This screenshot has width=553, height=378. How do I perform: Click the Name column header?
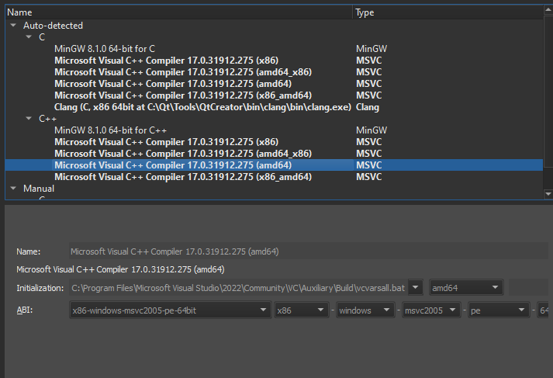tap(179, 12)
